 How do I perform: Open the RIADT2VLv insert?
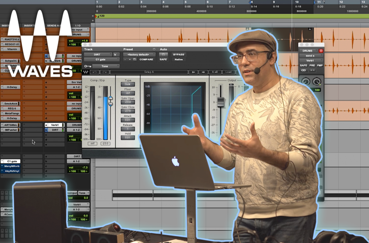click(x=10, y=39)
